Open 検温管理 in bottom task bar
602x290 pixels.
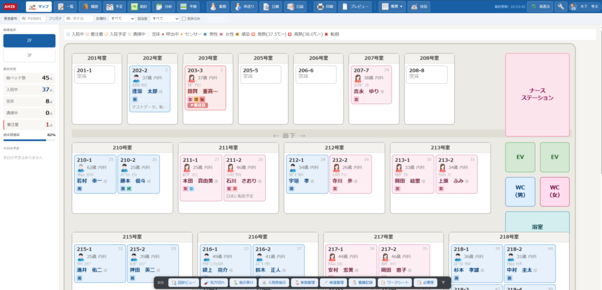click(x=334, y=282)
